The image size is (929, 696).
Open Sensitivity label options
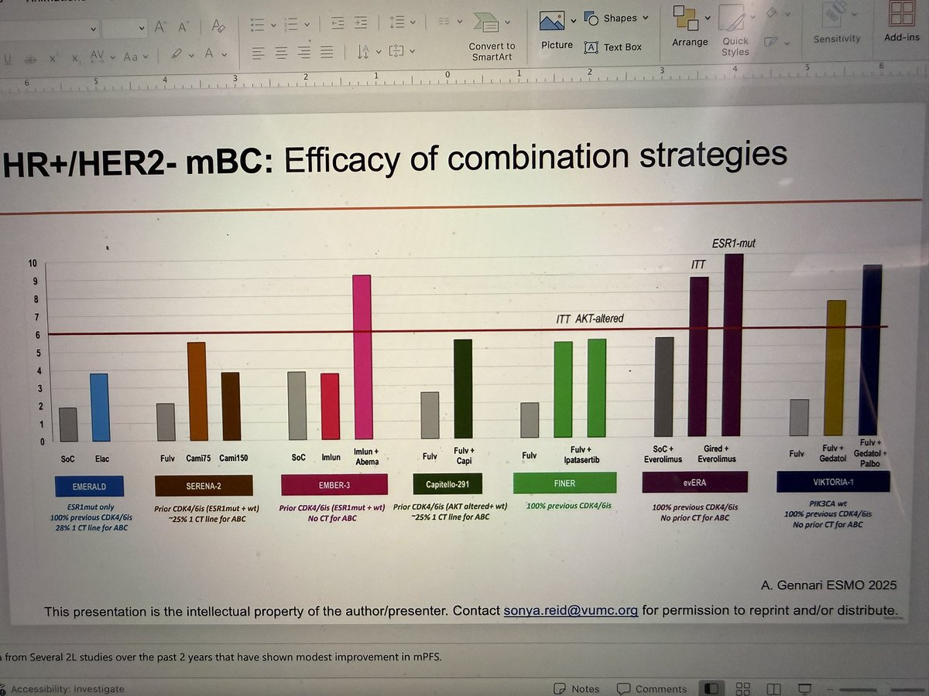click(836, 23)
